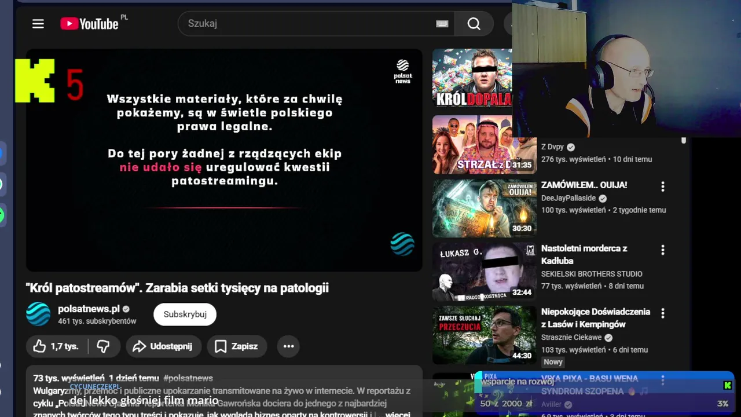Open the ZAMÓWIŁEM.. OUIJA! thumbnail
Viewport: 741px width, 417px height.
coord(484,208)
